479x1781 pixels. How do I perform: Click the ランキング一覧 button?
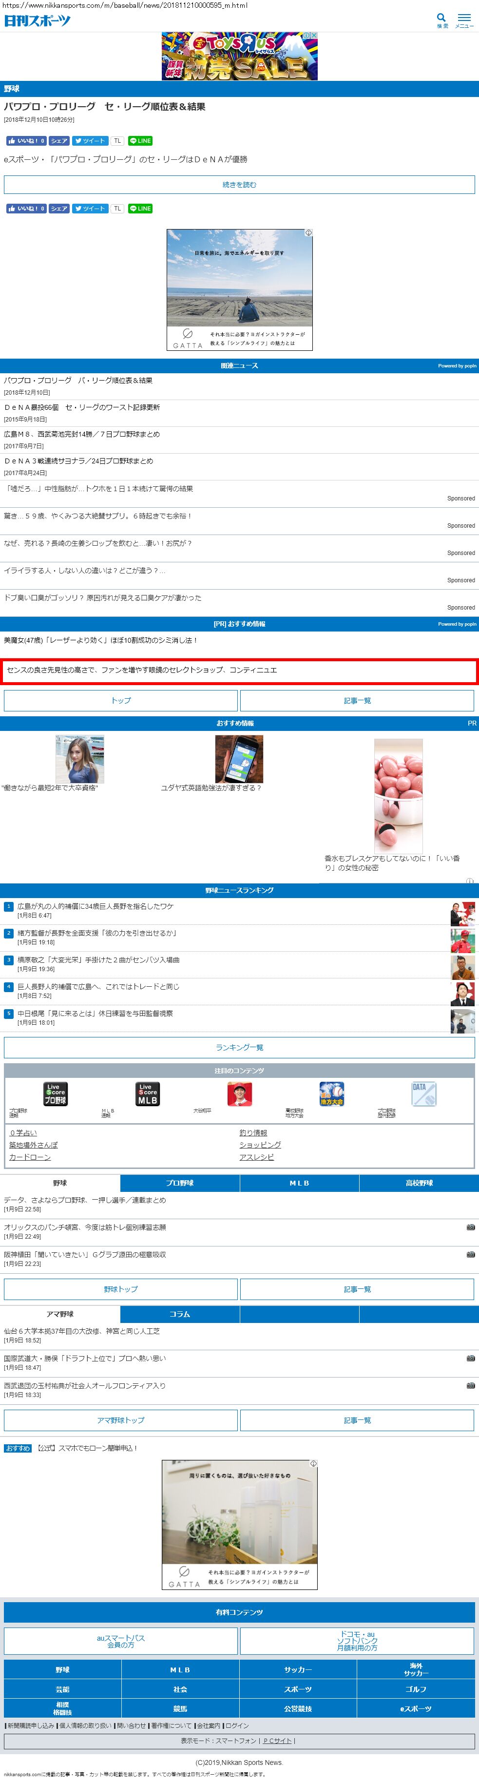[x=239, y=1048]
